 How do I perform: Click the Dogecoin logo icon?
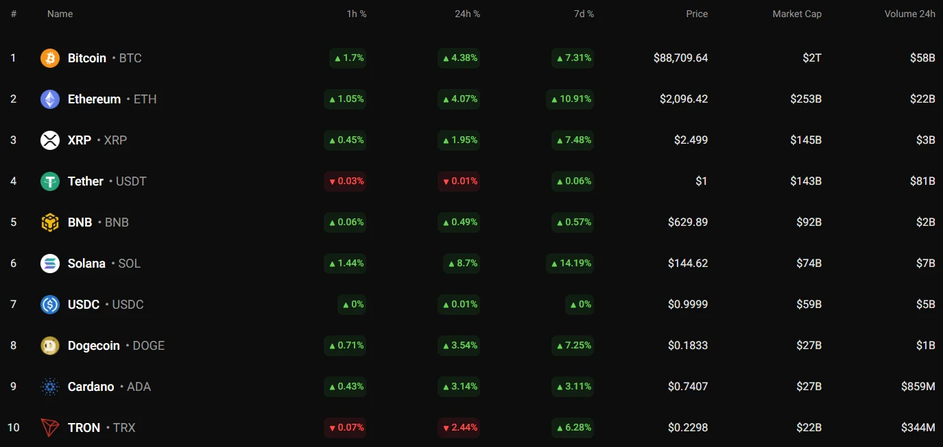(x=50, y=346)
